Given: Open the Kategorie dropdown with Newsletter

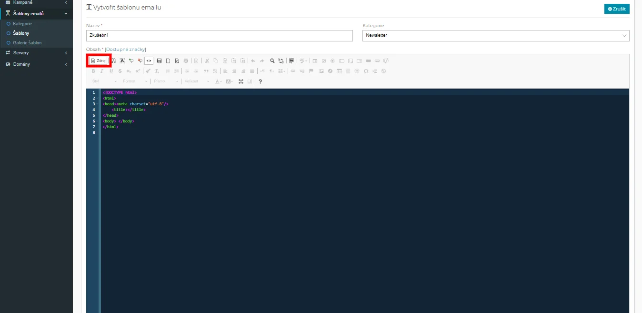Looking at the screenshot, I should (495, 36).
